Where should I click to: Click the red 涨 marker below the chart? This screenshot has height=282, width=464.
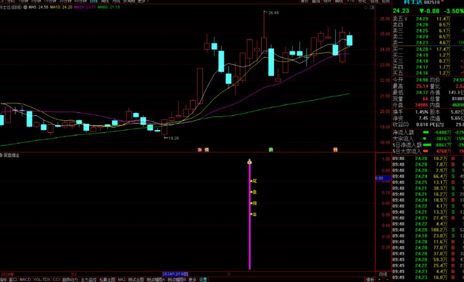(x=200, y=150)
